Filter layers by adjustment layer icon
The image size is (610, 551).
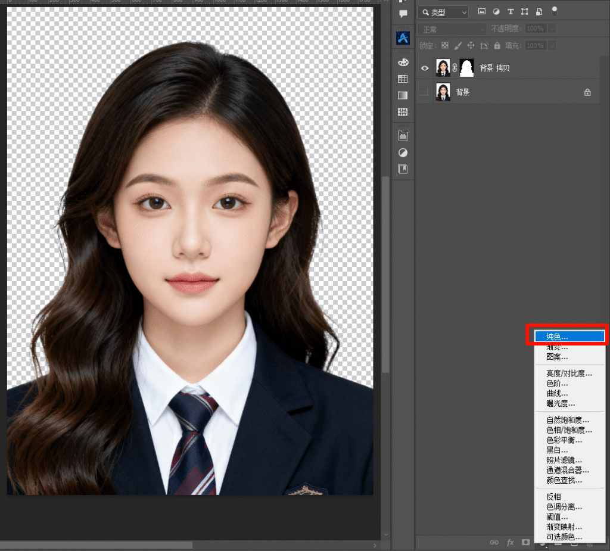[x=496, y=12]
